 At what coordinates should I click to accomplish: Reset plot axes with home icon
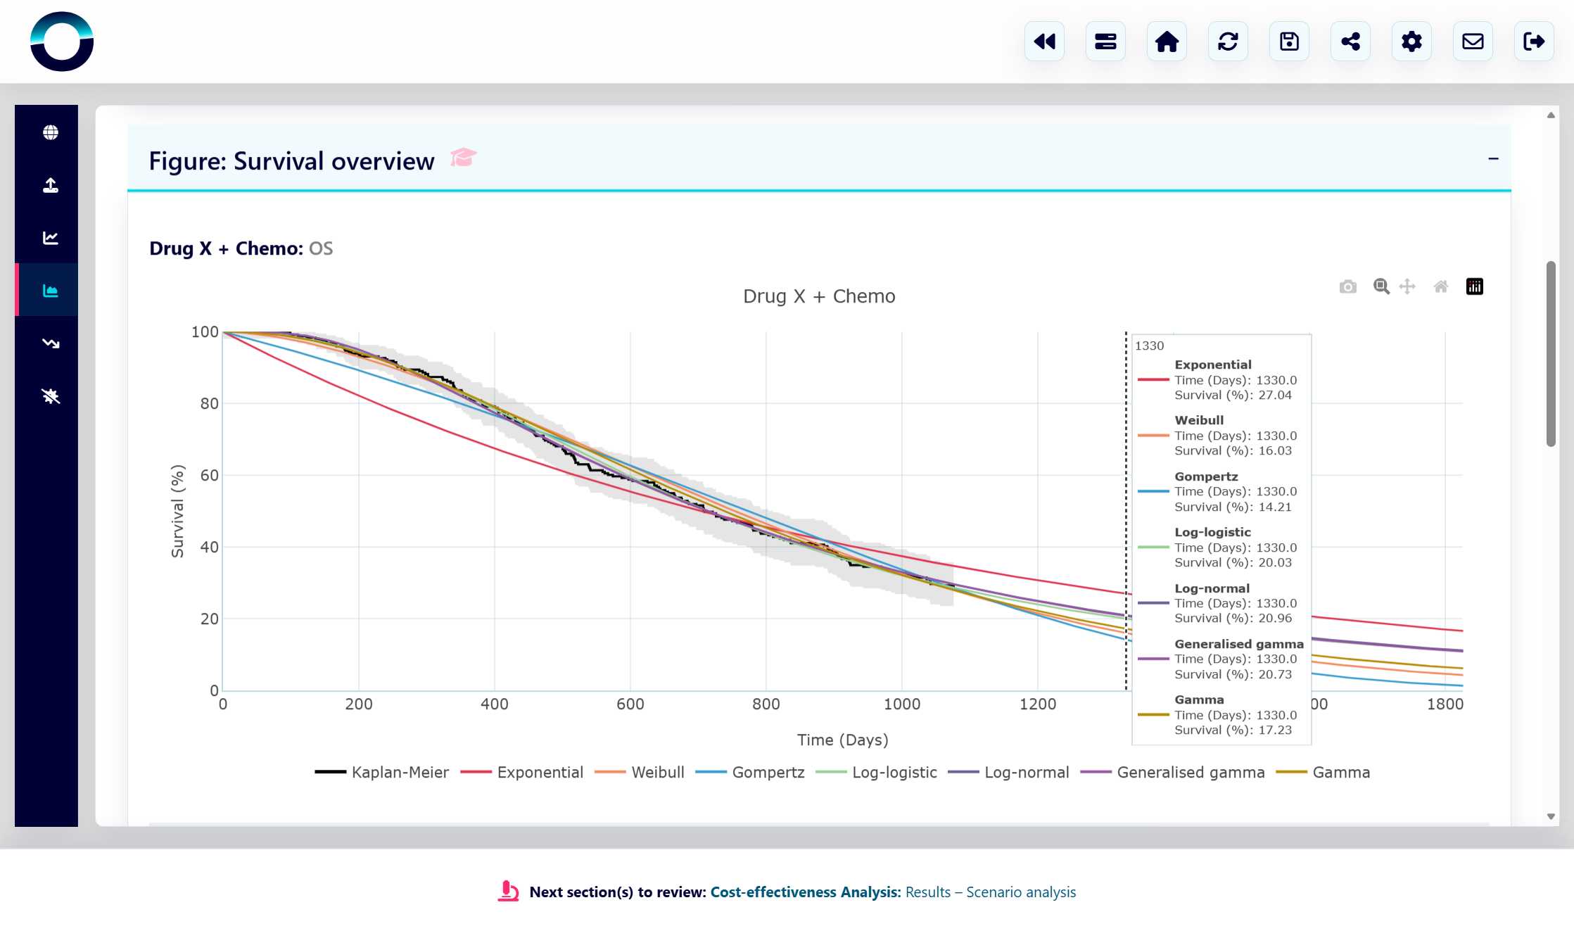(x=1441, y=286)
